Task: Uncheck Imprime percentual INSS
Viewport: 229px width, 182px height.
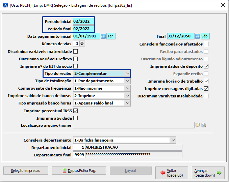Action: coord(76,111)
